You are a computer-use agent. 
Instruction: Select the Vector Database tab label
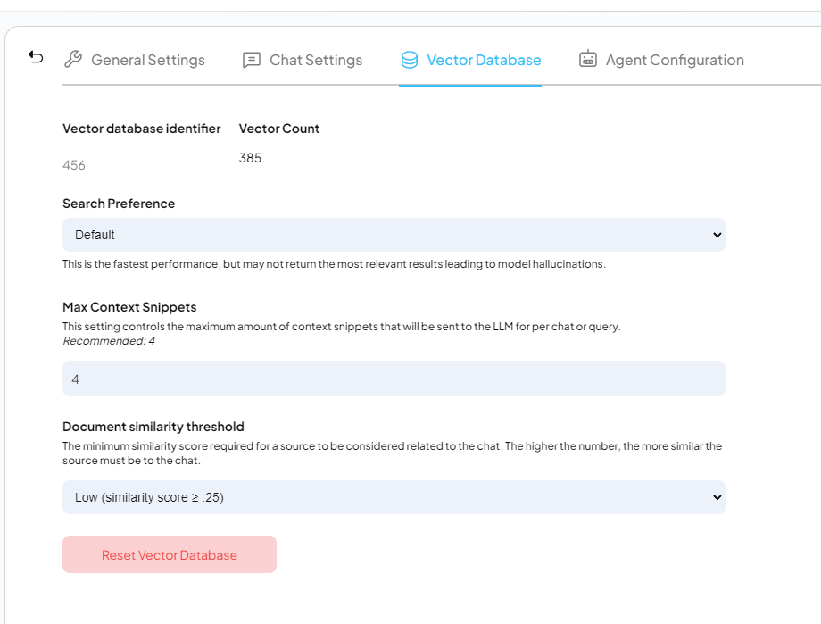tap(484, 60)
